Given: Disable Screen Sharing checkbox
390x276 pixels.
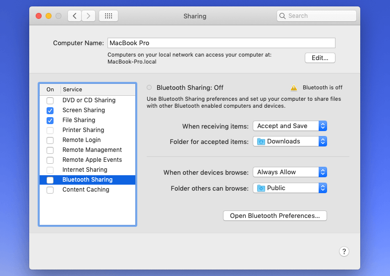Looking at the screenshot, I should (x=50, y=110).
